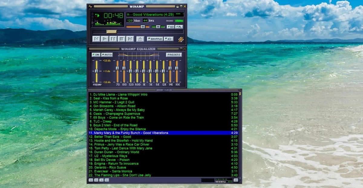The image size is (363, 188).
Task: Select "14. Primus - Jerry Was a Race Car Driver"
Action: 163,145
